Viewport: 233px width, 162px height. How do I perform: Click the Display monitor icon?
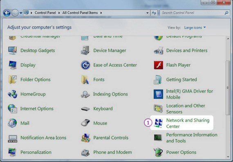(13, 65)
